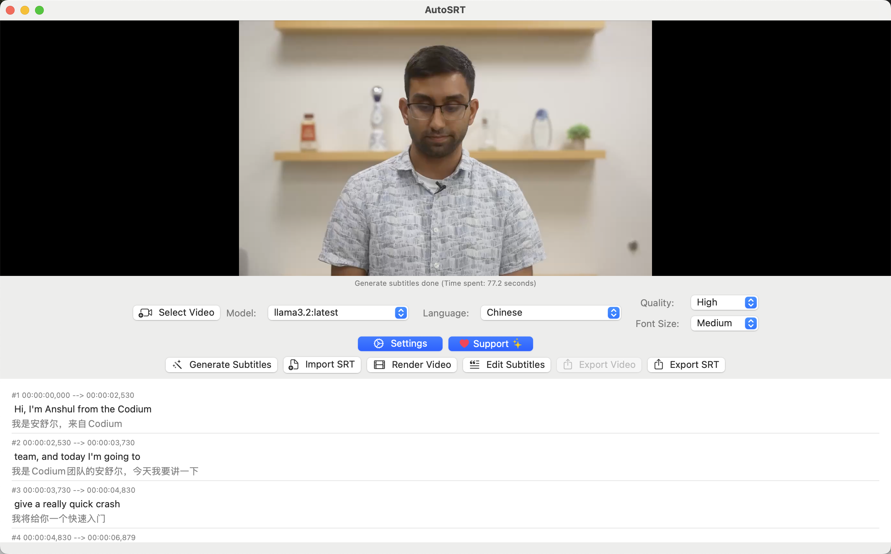Select subtitle #1 'Hi, I'm Anshul from the Codium'
This screenshot has height=554, width=891.
coord(83,409)
